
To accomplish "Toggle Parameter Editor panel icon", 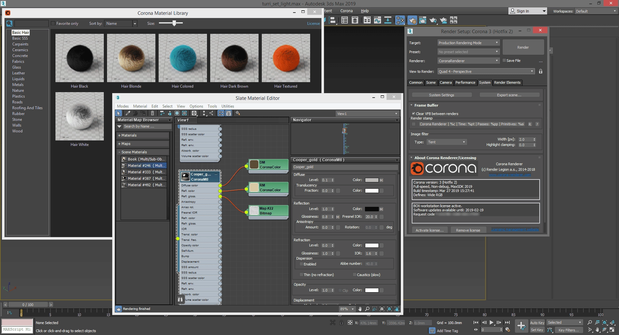I will [x=229, y=113].
